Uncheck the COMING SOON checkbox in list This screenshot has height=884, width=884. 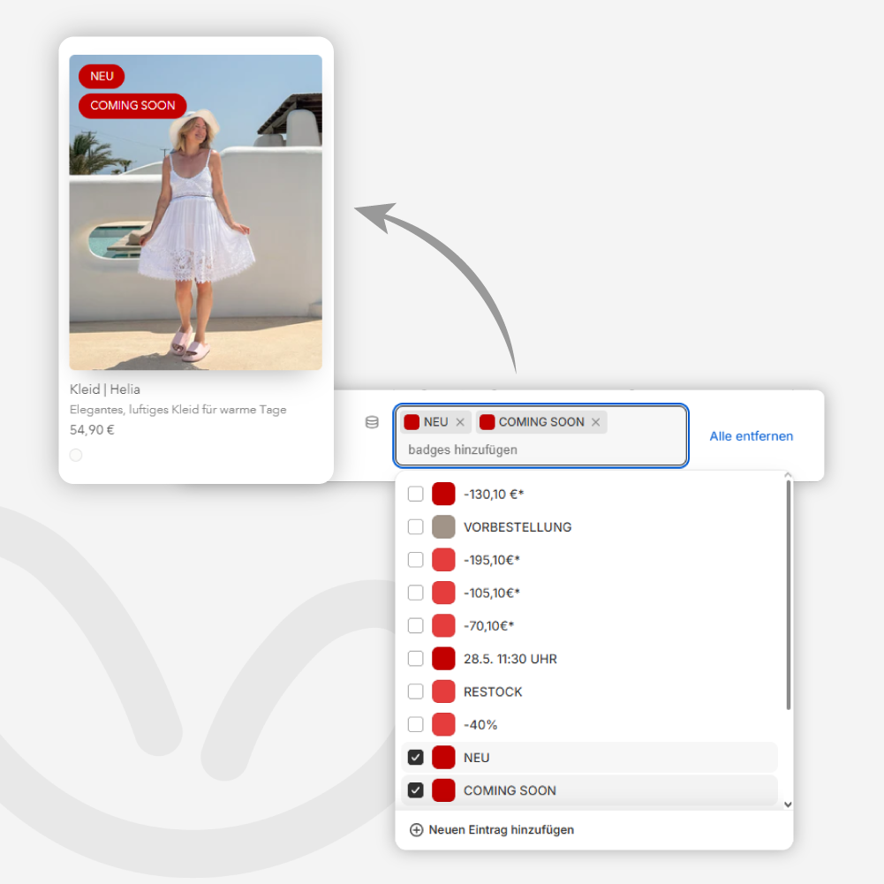click(415, 790)
